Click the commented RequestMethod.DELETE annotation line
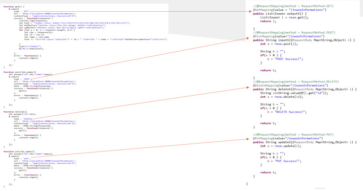363x191 pixels. [x=296, y=82]
